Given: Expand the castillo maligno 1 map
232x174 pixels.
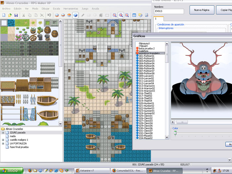Looking at the screenshot, I should click(3, 140).
